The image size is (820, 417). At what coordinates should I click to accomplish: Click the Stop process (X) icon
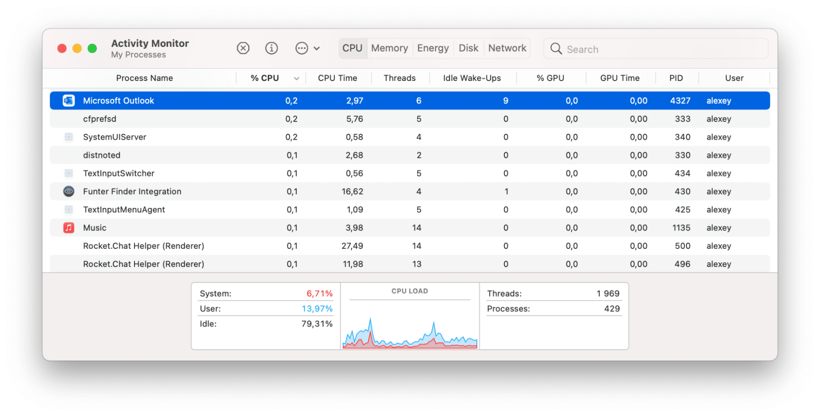point(243,48)
